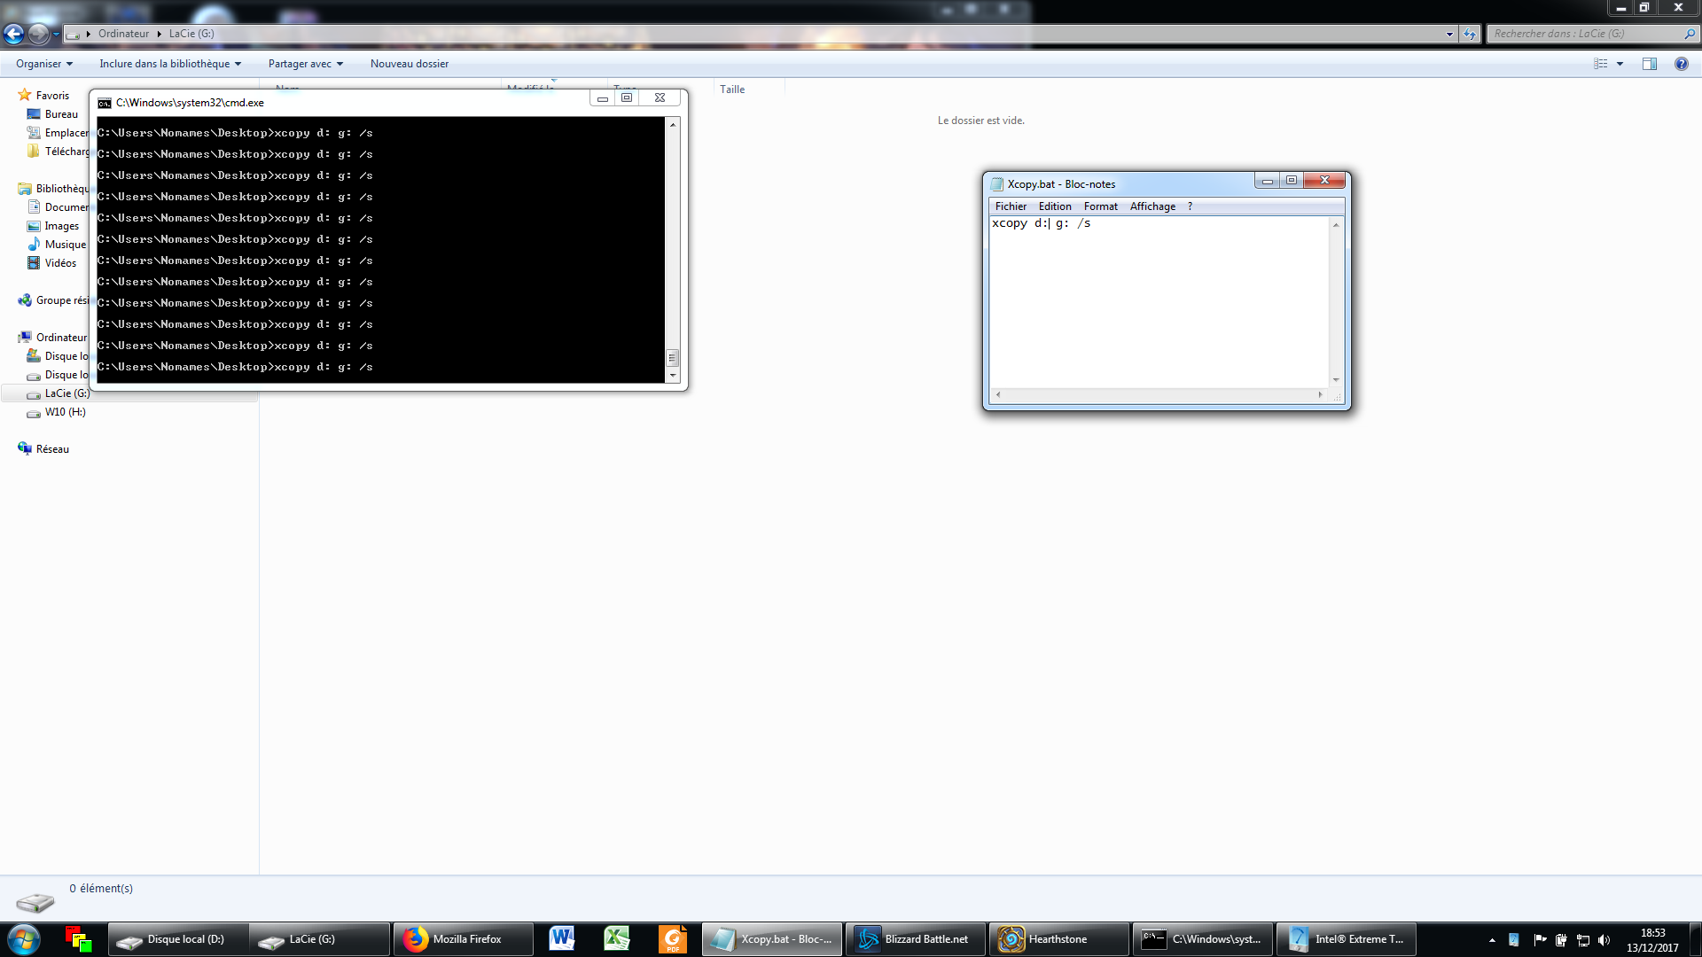Open Intel Extreme Tuning taskbar item
Screen dimensions: 1702x957
[x=1347, y=939]
